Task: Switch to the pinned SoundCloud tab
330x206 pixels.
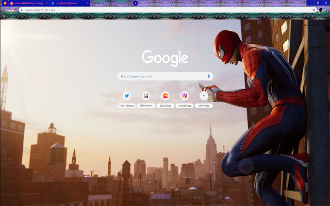Action: click(x=5, y=3)
